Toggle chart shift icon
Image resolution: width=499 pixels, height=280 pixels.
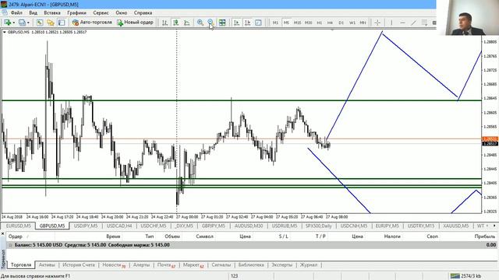tap(247, 23)
